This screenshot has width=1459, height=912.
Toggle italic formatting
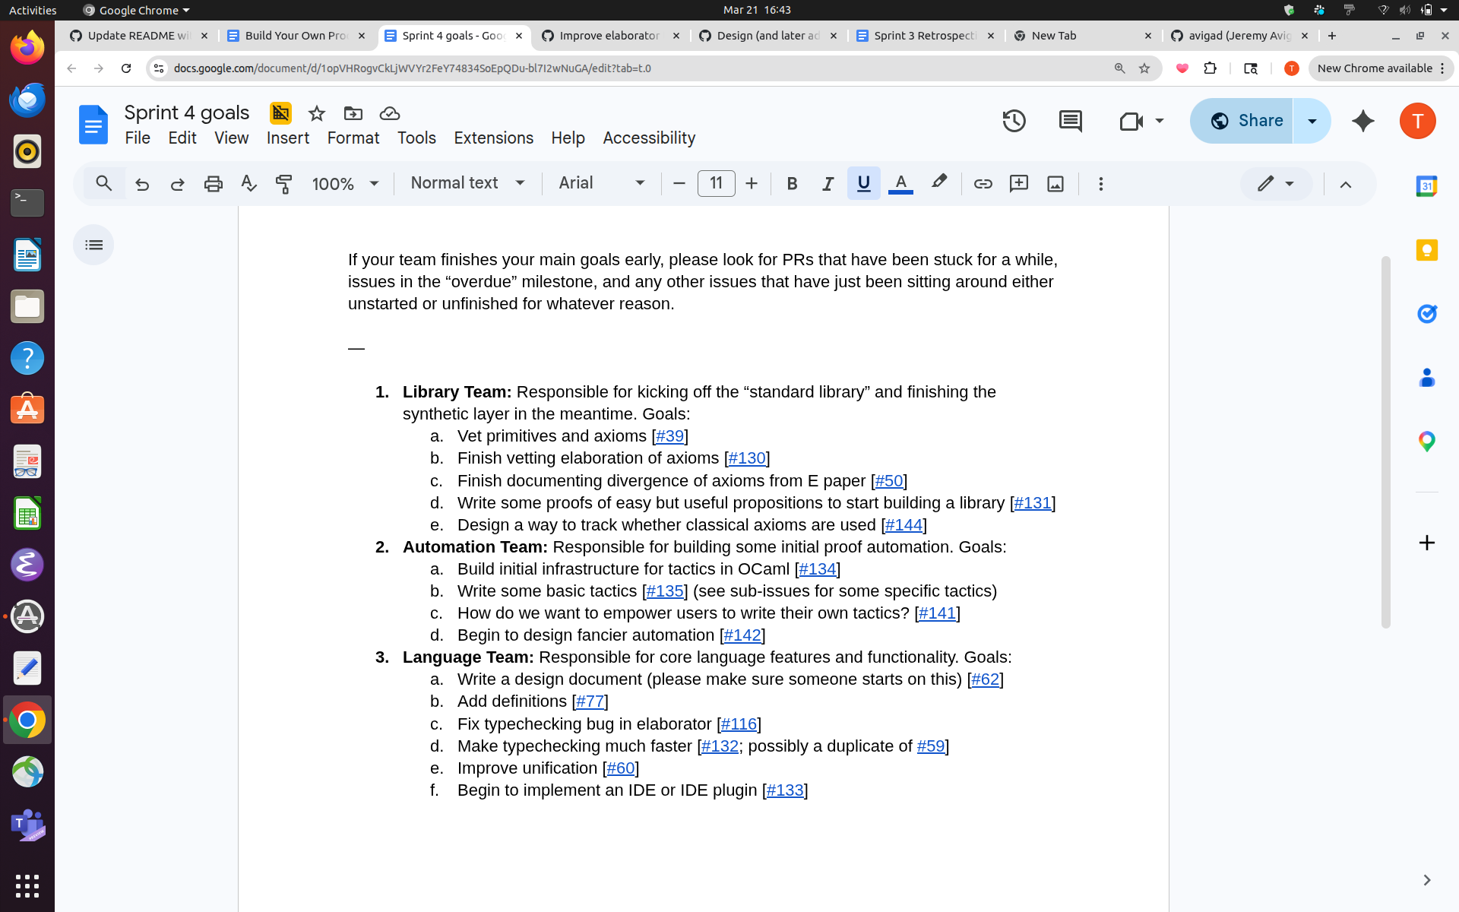pyautogui.click(x=828, y=183)
